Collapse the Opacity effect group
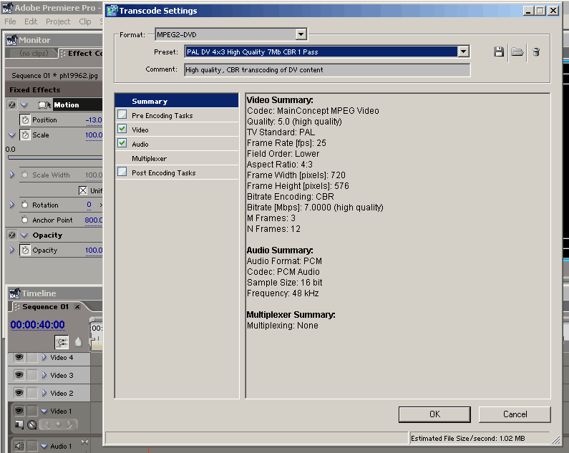Screen dimensions: 569x453 24,235
